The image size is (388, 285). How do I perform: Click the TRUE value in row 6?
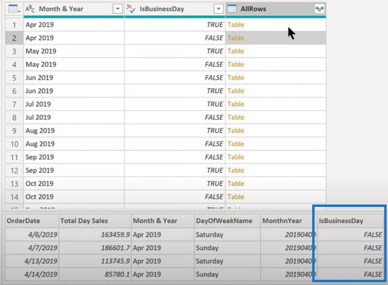point(215,91)
